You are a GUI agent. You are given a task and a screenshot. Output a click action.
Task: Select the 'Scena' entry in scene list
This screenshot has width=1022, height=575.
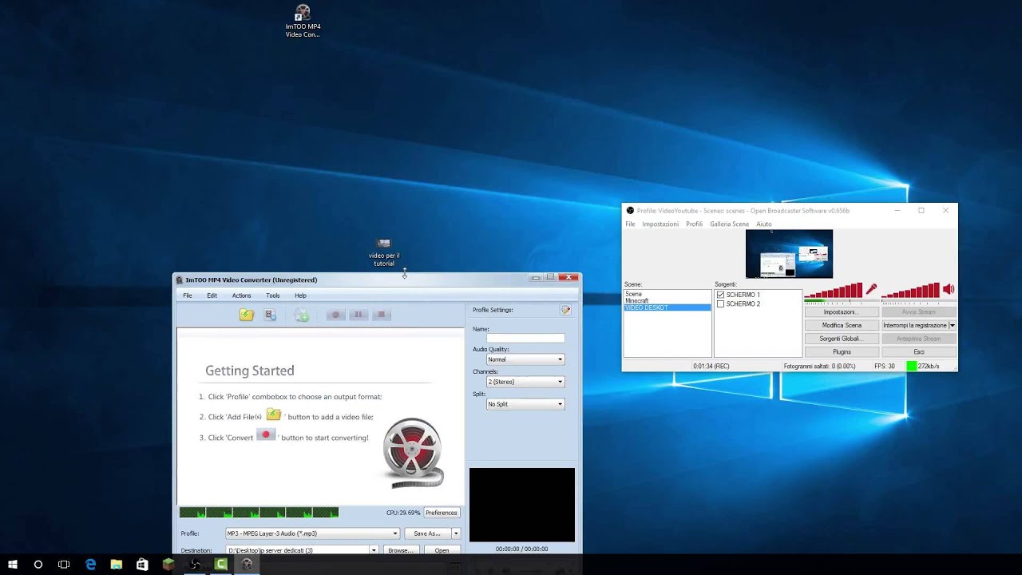[x=634, y=294]
